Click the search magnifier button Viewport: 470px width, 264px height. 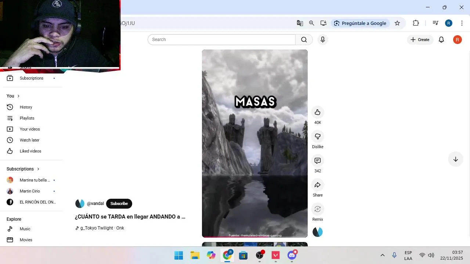pyautogui.click(x=304, y=40)
